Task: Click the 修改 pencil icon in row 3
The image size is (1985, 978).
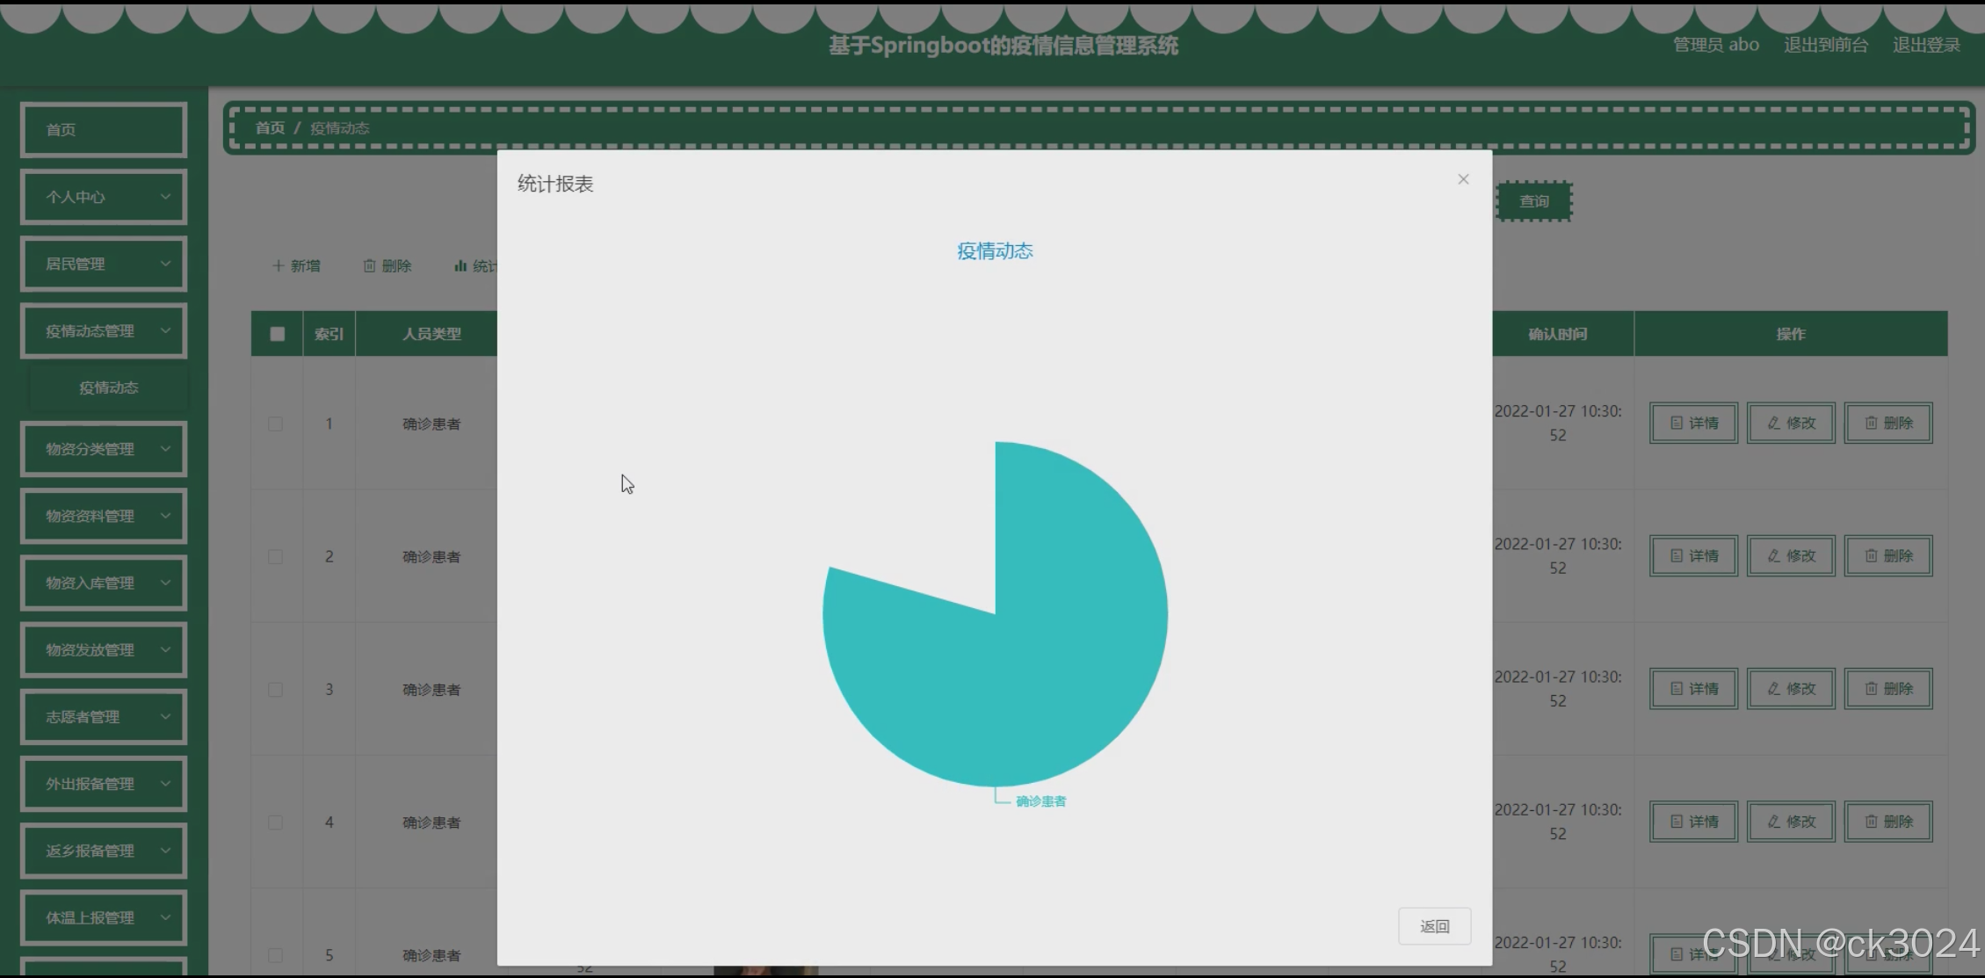Action: tap(1774, 689)
